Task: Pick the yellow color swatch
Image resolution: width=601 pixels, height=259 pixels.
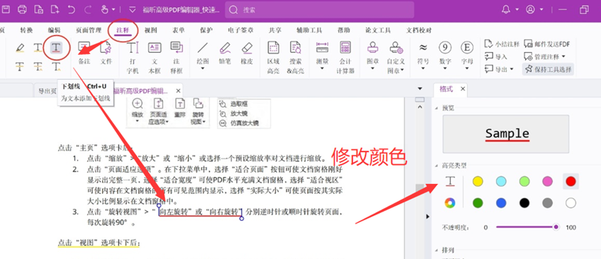Action: pyautogui.click(x=477, y=181)
